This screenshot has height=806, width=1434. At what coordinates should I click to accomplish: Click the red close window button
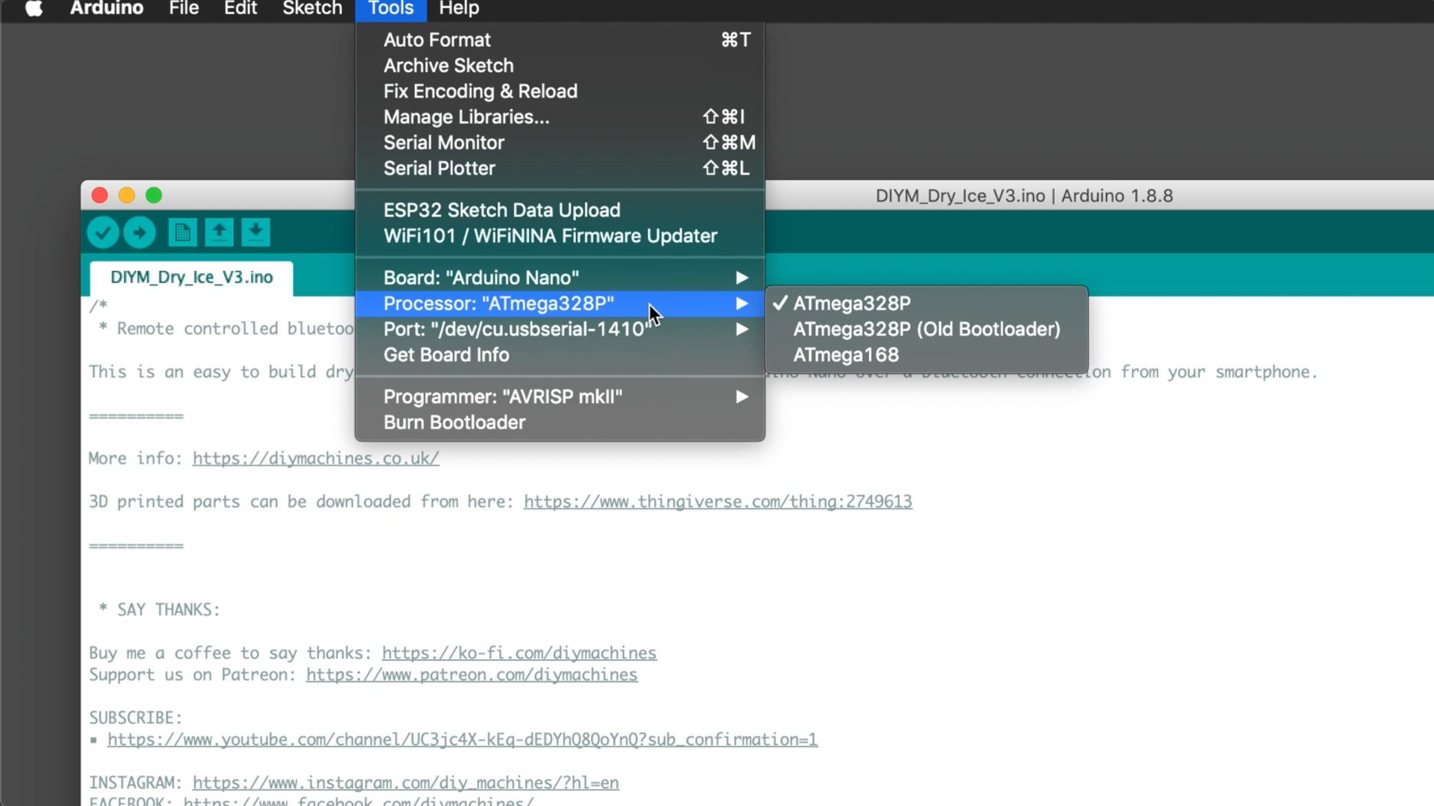click(x=100, y=196)
